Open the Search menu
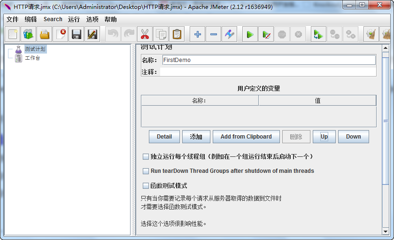 [x=53, y=19]
